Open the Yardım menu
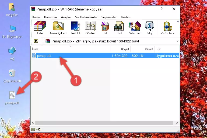This screenshot has width=207, height=138. pos(125,17)
